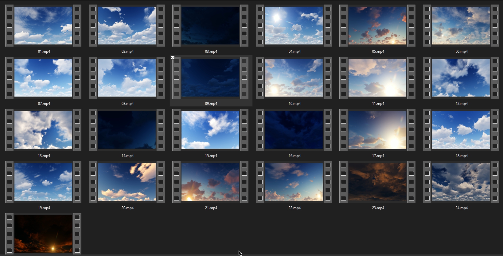Click the 24.mp4 video thumbnail
This screenshot has width=503, height=256.
[x=461, y=182]
